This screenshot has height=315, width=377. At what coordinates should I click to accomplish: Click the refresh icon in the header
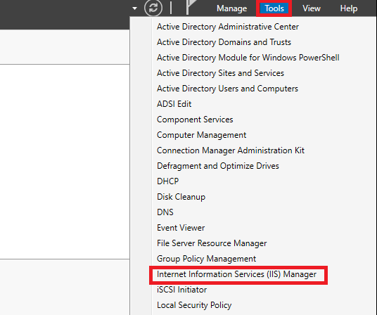click(153, 8)
